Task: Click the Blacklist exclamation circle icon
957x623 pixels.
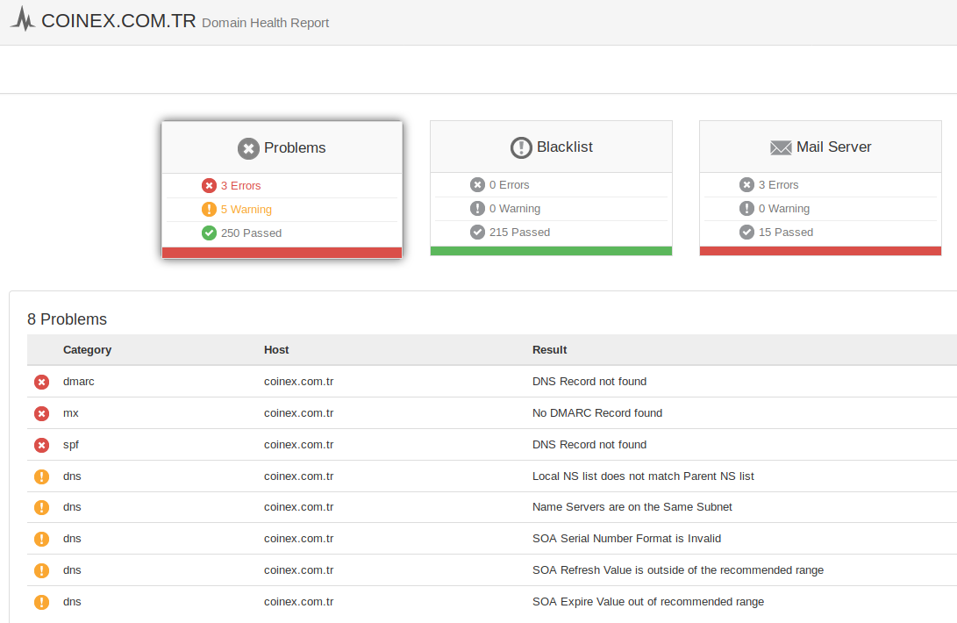Action: click(521, 147)
